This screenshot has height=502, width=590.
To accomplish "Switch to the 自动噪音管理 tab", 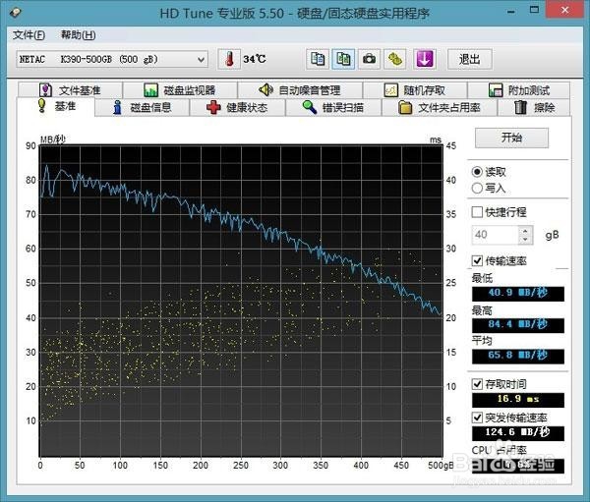I will pyautogui.click(x=300, y=90).
